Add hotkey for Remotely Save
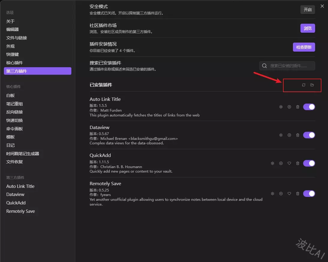Screen dimensions: 328x262 click(x=281, y=194)
